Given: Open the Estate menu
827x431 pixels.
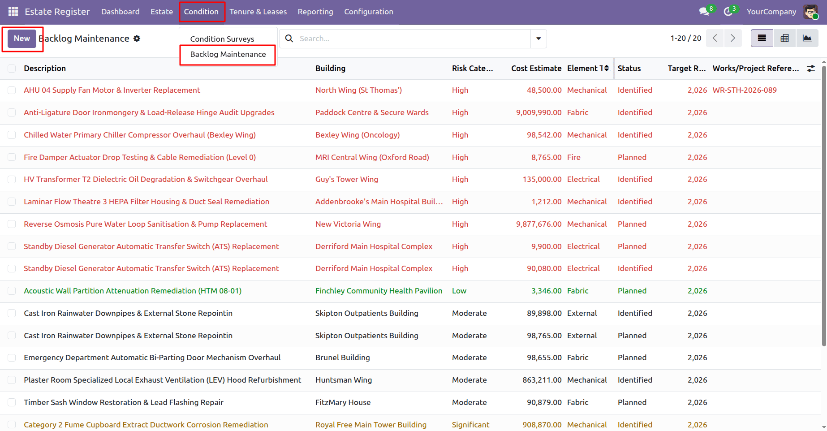Looking at the screenshot, I should (x=162, y=12).
